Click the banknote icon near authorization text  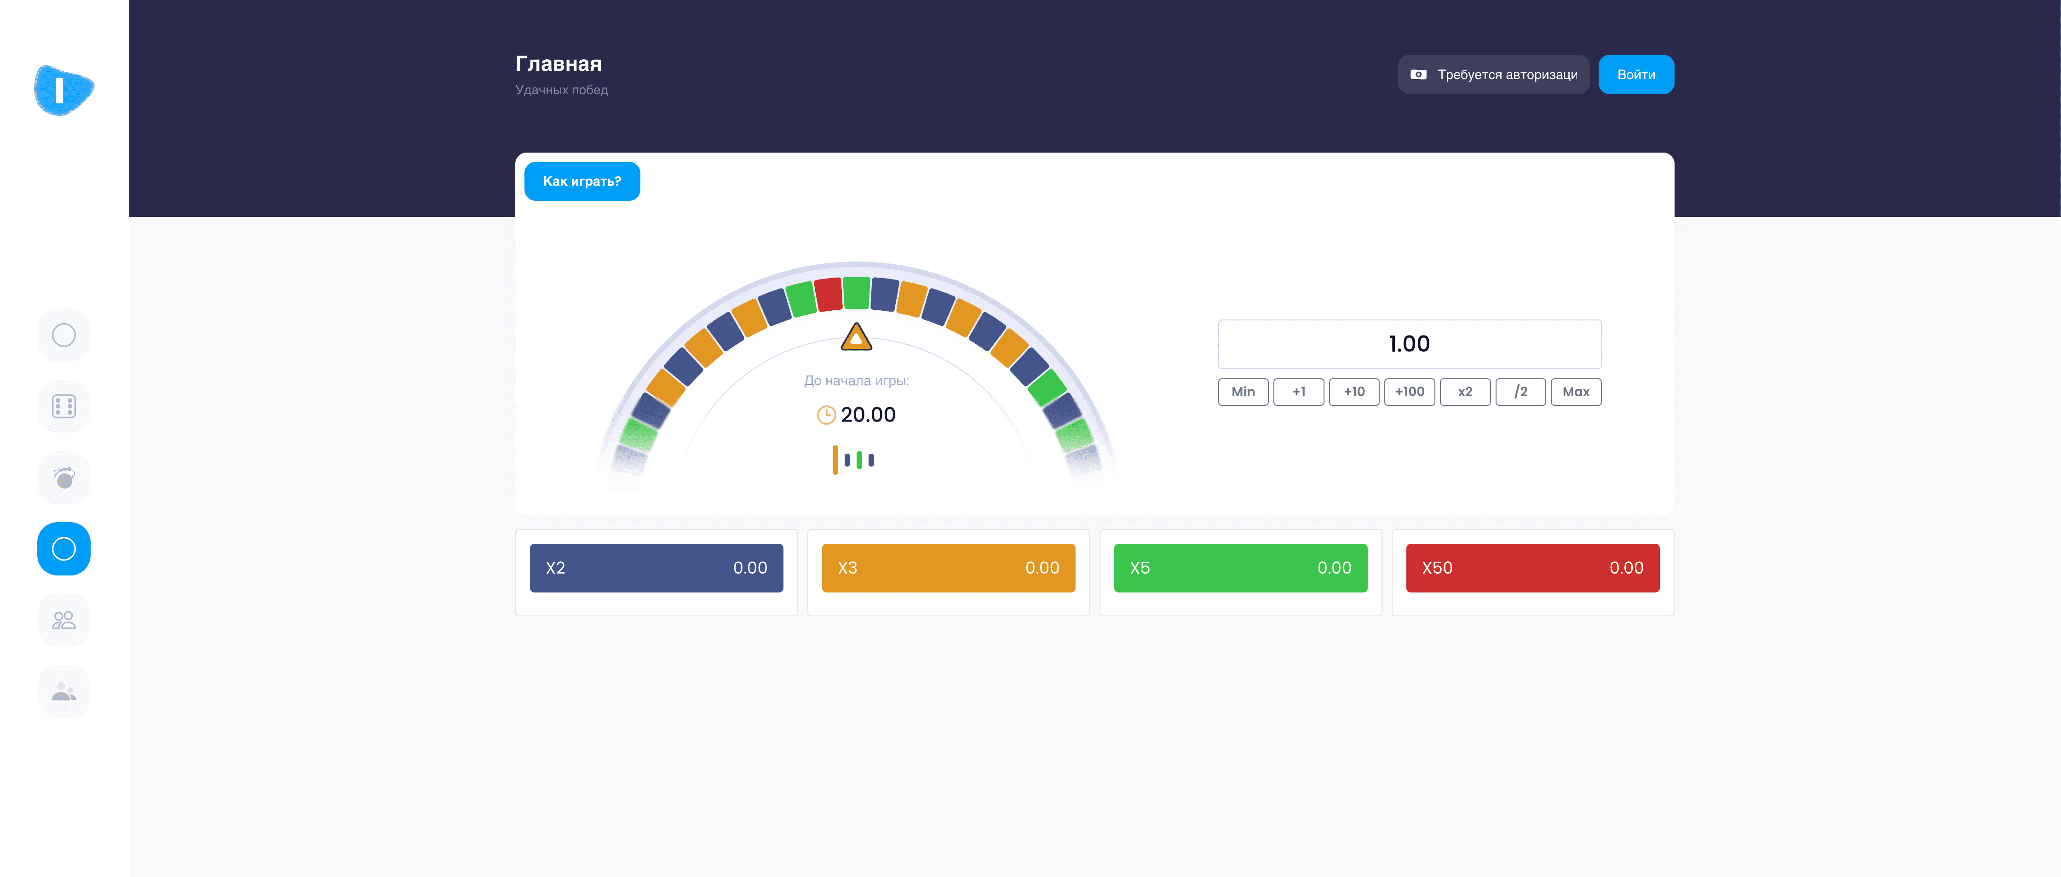(1418, 74)
